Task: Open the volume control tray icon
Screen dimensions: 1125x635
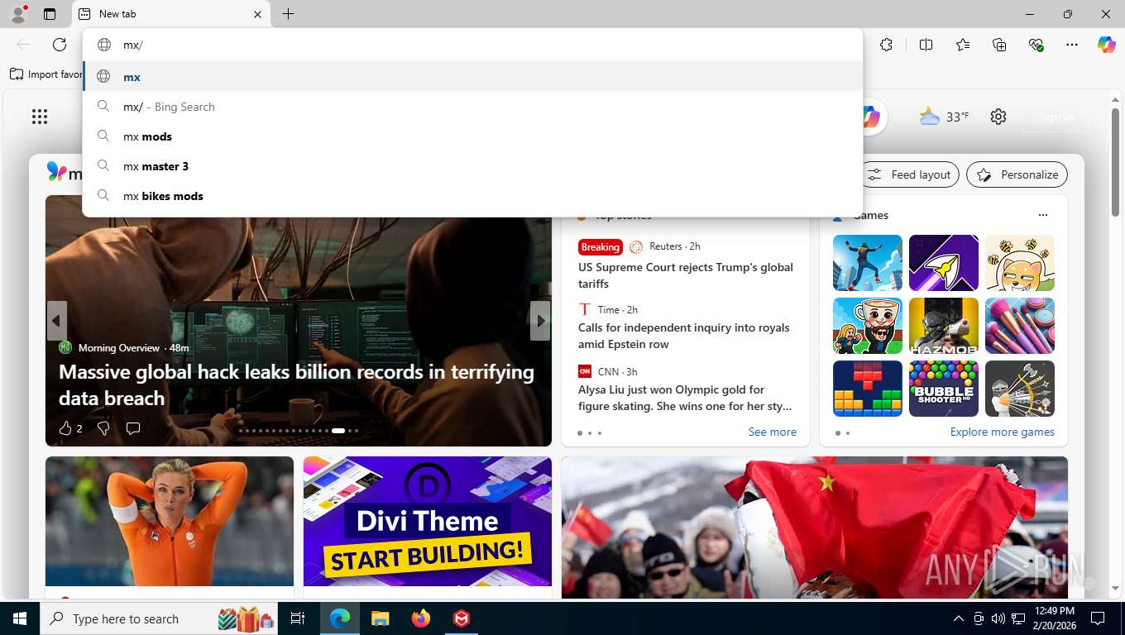Action: [998, 618]
